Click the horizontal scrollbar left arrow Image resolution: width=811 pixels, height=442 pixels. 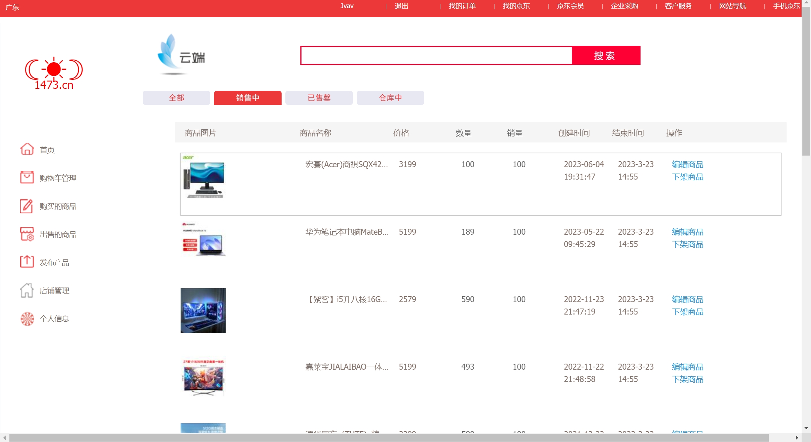point(5,438)
